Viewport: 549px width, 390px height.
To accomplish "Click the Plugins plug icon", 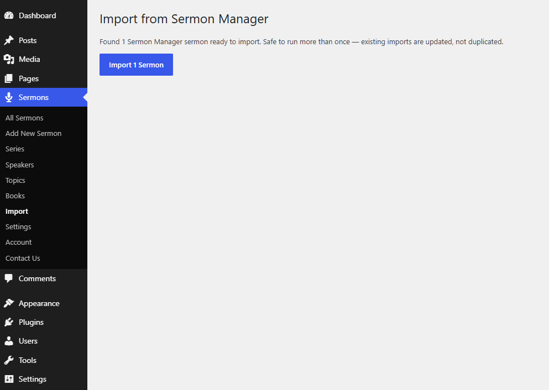I will coord(9,322).
